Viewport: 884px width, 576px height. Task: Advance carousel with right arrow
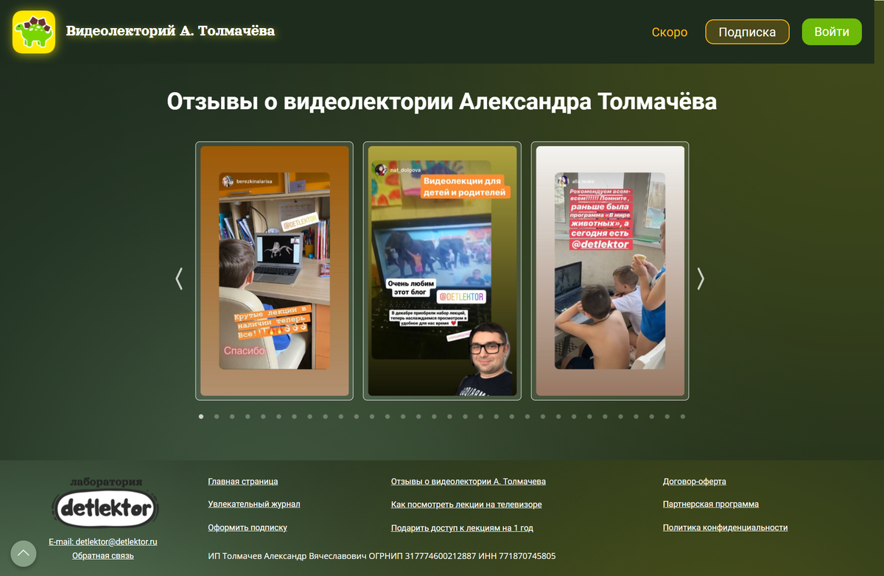701,278
